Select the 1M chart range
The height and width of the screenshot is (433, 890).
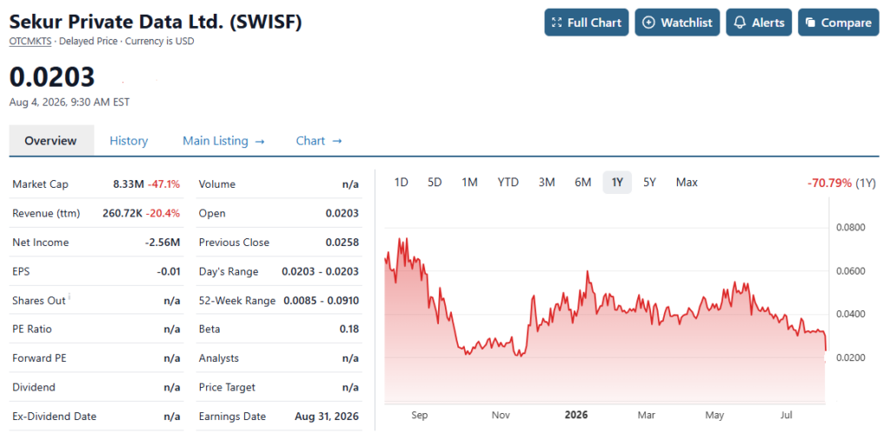[x=469, y=183]
